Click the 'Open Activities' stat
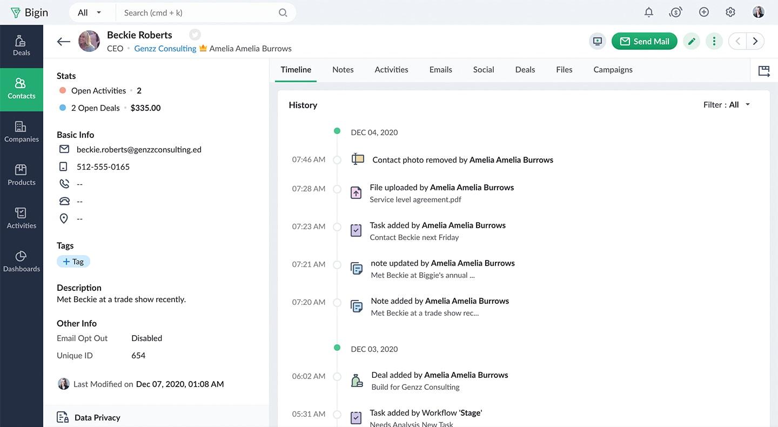This screenshot has height=427, width=778. [98, 91]
